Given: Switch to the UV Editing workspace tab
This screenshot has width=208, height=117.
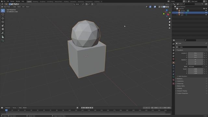Looking at the screenshot, I should [x=50, y=1].
